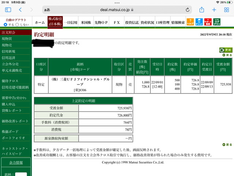This screenshot has height=176, width=234.
Task: Open the 一日信用 tab
Action: [x=71, y=22]
